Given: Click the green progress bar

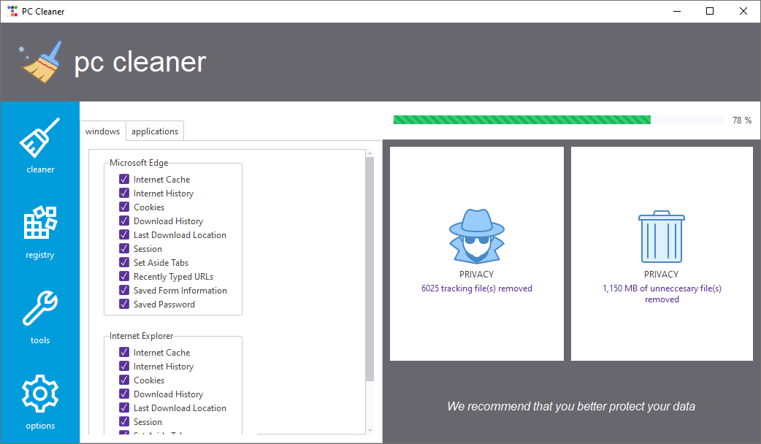Looking at the screenshot, I should tap(522, 119).
